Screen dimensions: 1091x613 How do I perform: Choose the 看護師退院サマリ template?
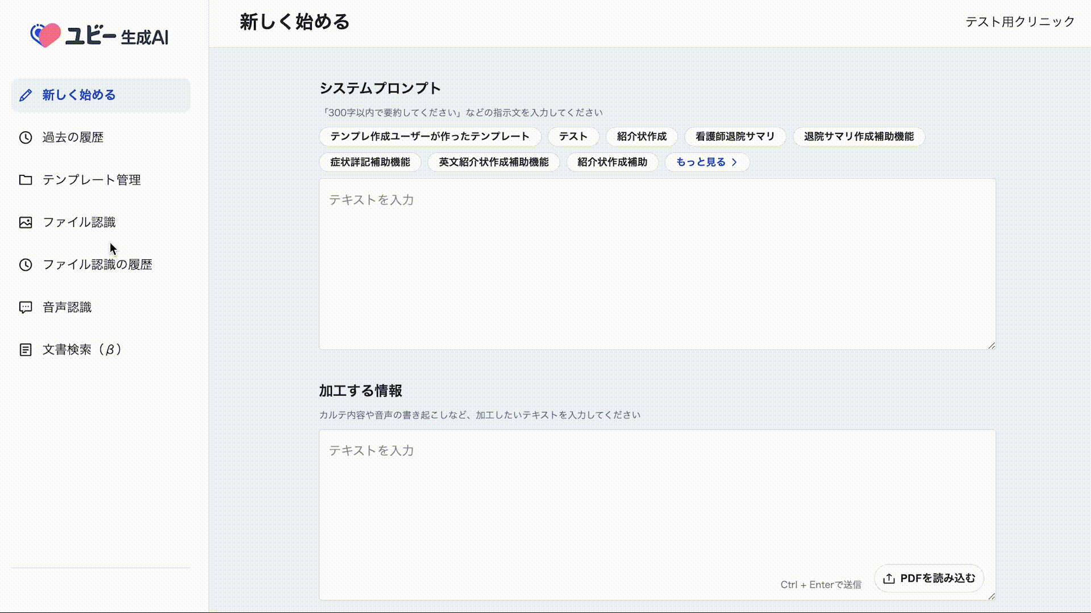735,137
